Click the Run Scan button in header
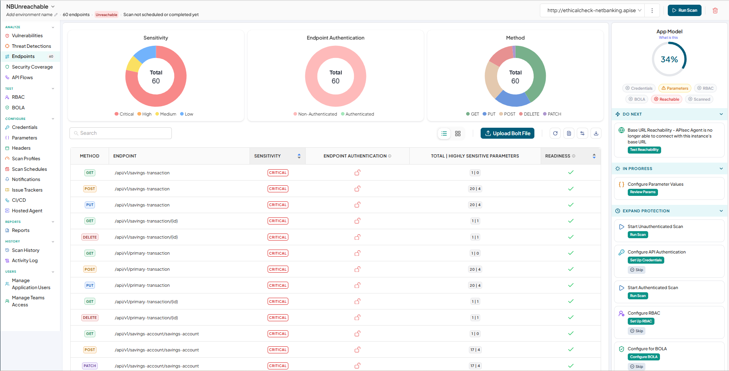729x371 pixels. click(685, 11)
